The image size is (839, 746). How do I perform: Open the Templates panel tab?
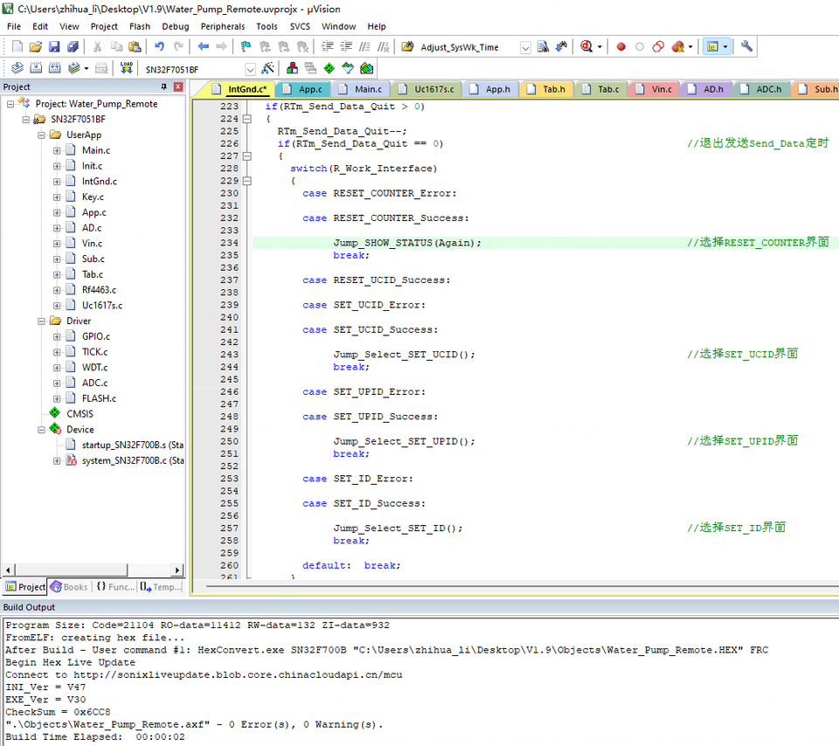161,587
